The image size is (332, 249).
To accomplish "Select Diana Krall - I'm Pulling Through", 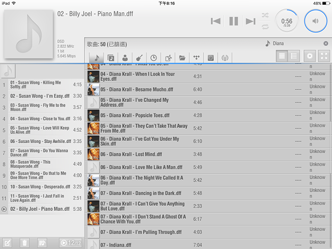I will (208, 232).
